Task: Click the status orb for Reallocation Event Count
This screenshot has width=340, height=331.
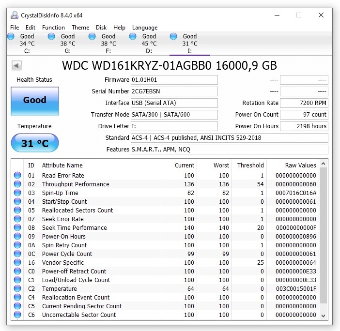Action: point(17,297)
